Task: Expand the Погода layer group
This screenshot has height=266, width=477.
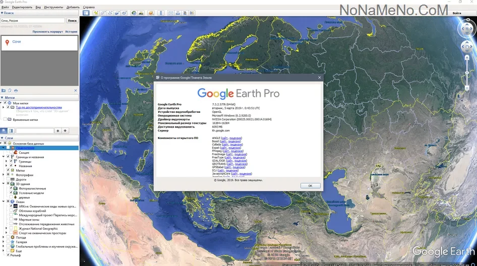Action: click(x=3, y=237)
